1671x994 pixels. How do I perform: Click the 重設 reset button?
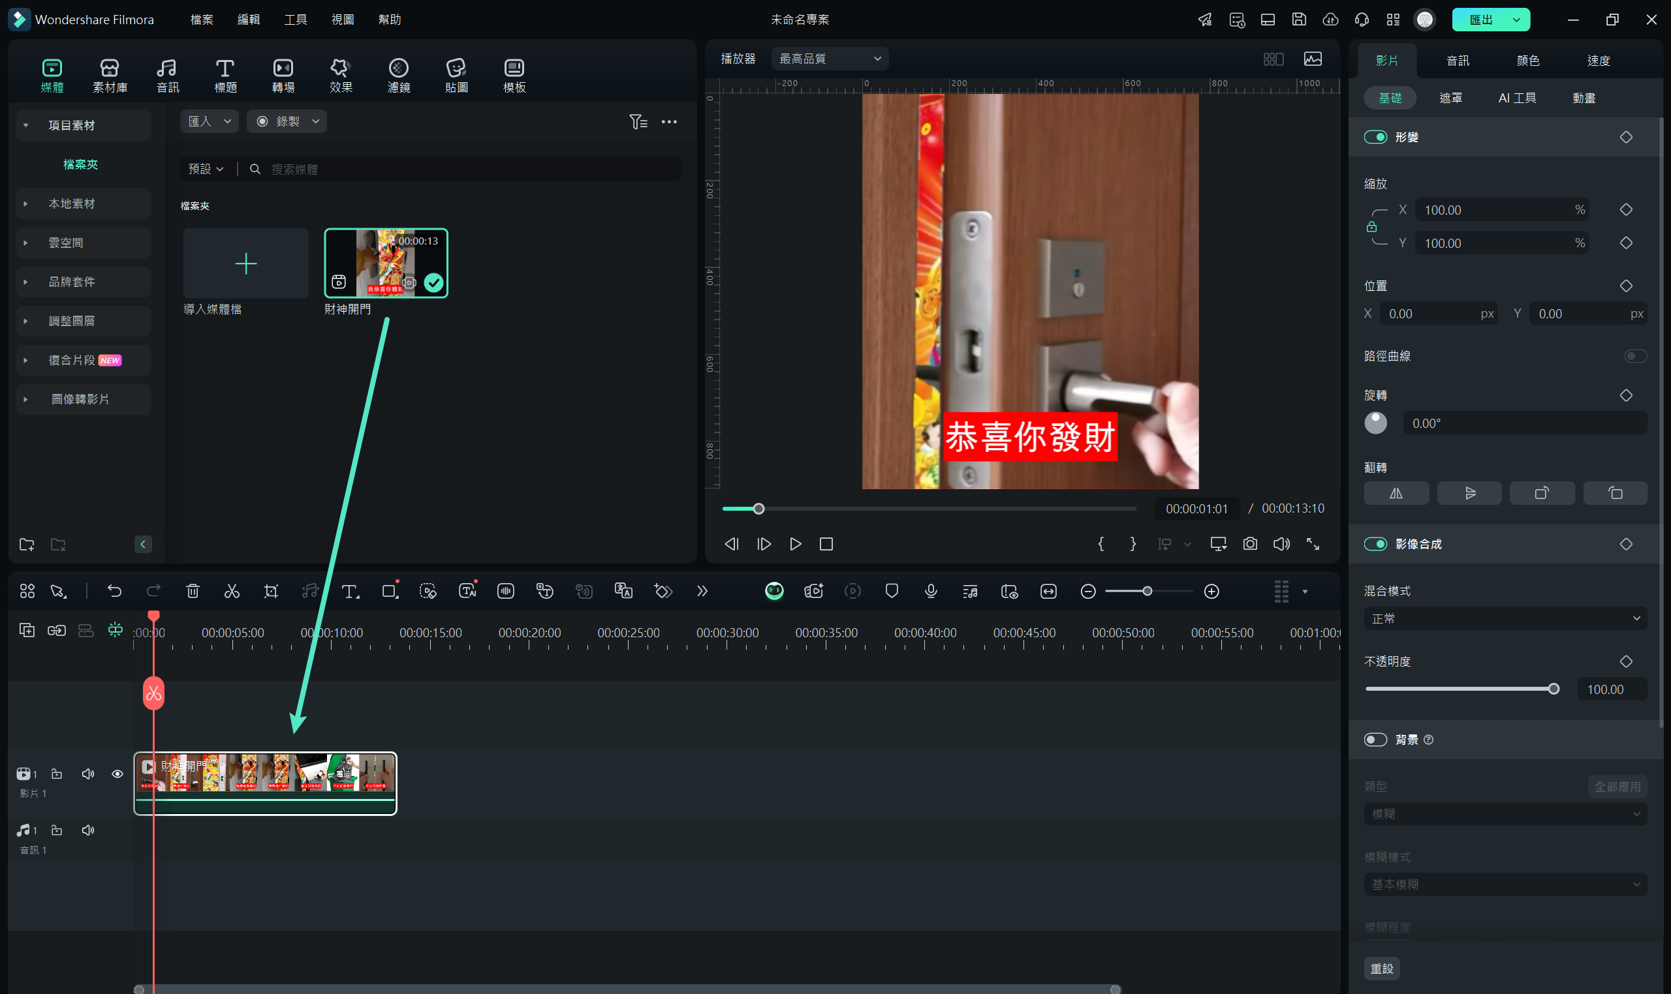(x=1382, y=968)
